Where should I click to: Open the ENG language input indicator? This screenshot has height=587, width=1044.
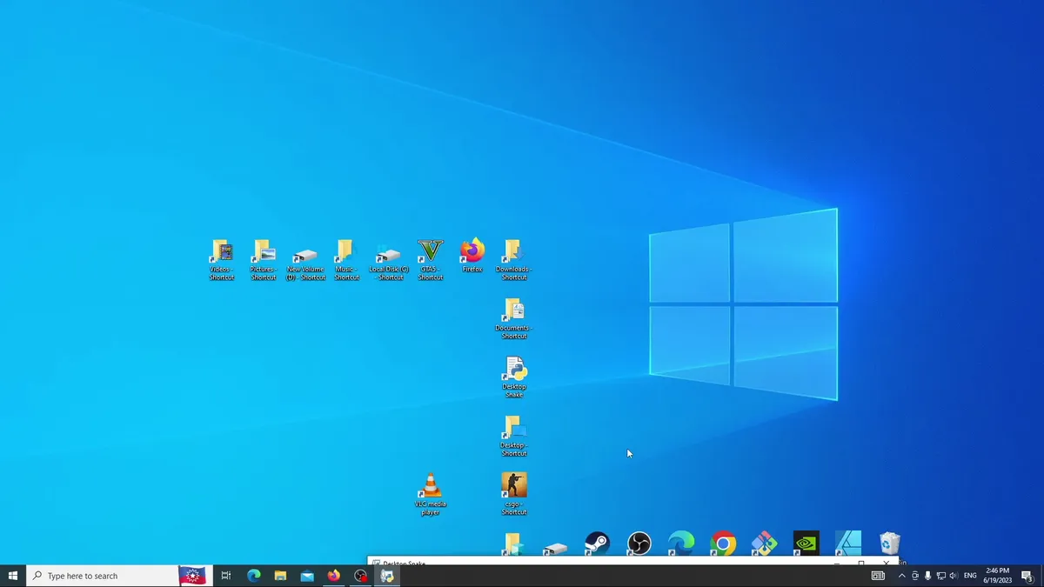[970, 576]
